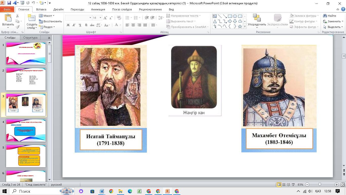Click the zoom slider handle in status bar
This screenshot has width=346, height=195.
(320, 185)
